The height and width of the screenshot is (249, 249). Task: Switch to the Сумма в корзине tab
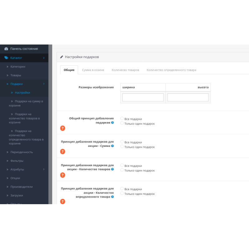point(93,70)
